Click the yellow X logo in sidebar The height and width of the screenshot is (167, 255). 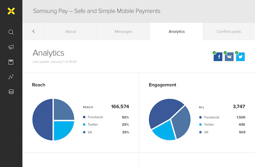pyautogui.click(x=11, y=11)
